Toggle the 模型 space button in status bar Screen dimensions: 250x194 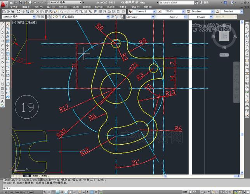click(27, 176)
